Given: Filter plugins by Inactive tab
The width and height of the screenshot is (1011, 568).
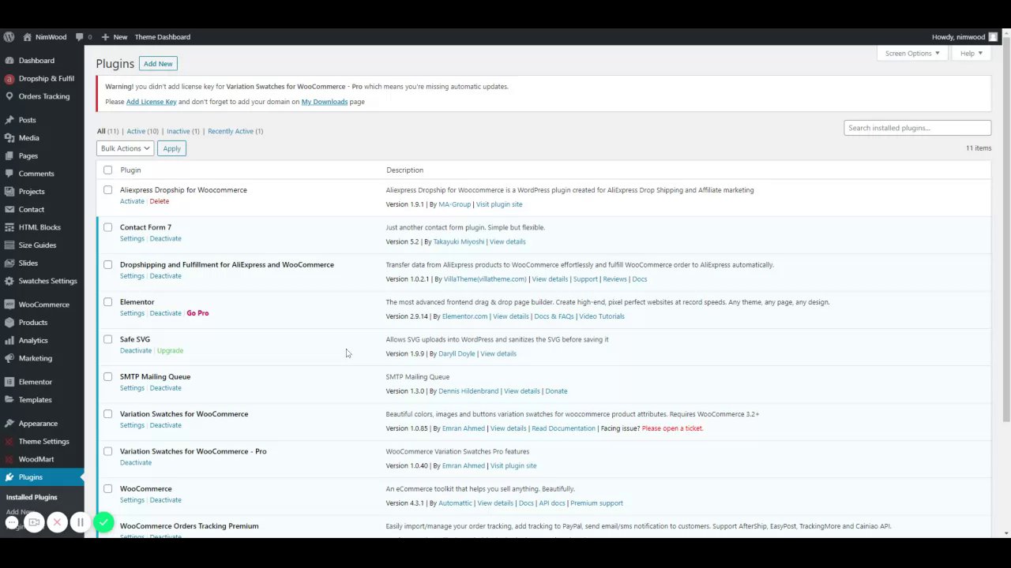Looking at the screenshot, I should (x=179, y=131).
